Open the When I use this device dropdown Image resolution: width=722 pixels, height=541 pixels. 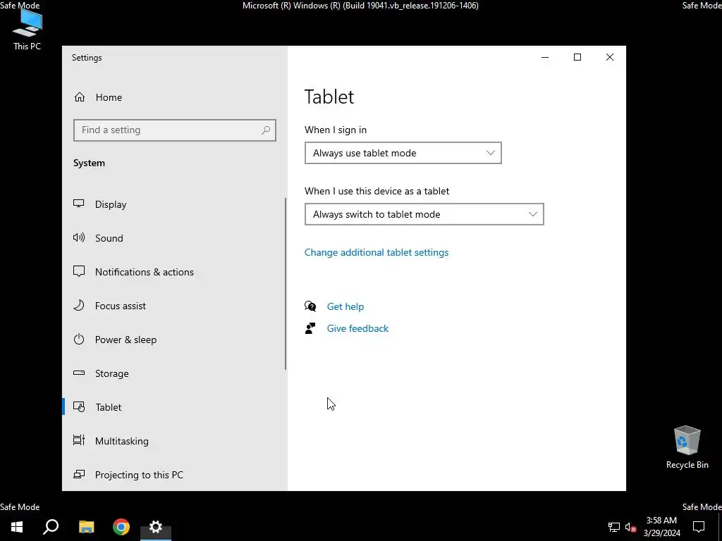(x=424, y=214)
